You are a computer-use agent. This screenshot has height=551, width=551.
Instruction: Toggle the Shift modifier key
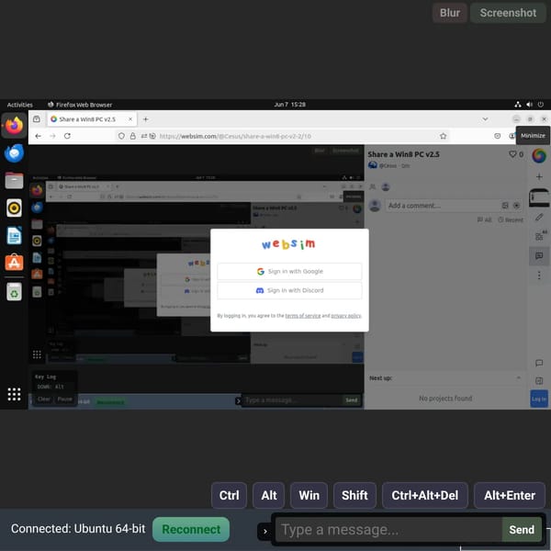pyautogui.click(x=354, y=495)
